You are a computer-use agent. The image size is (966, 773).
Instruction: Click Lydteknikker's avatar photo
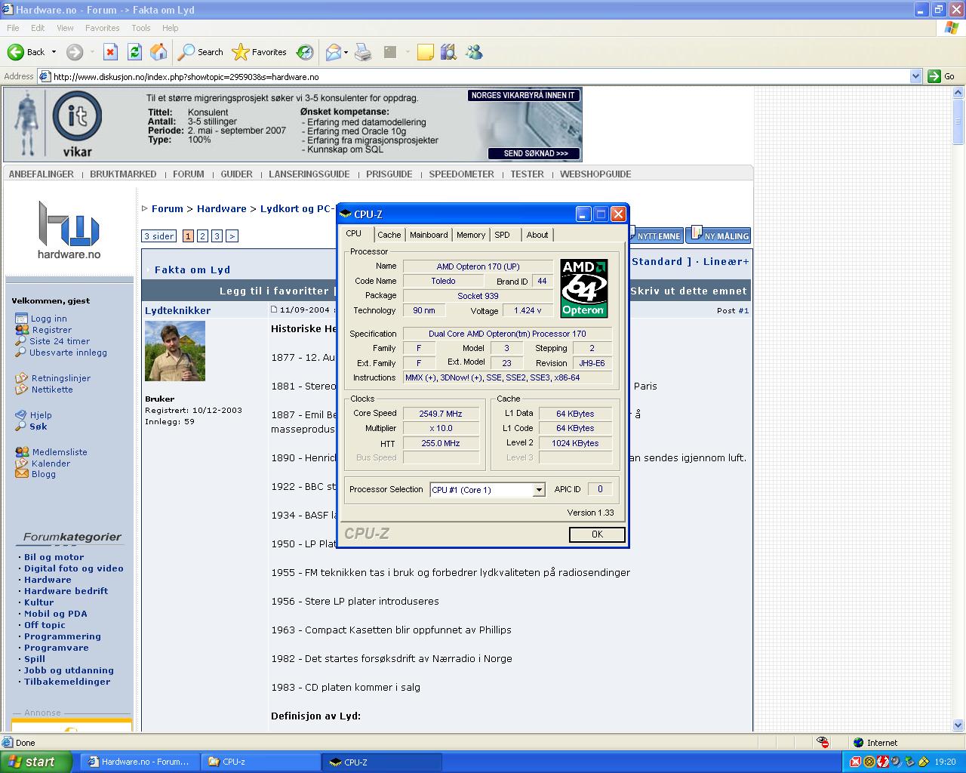[x=175, y=351]
